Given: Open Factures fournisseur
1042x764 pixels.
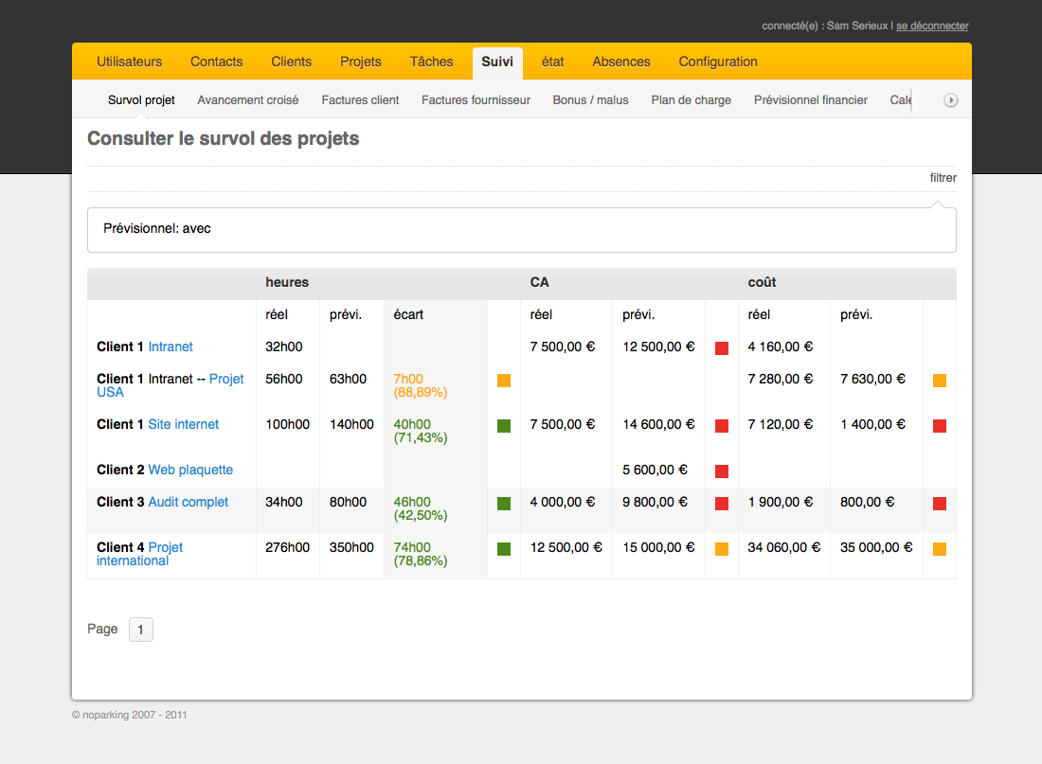Looking at the screenshot, I should (x=476, y=100).
